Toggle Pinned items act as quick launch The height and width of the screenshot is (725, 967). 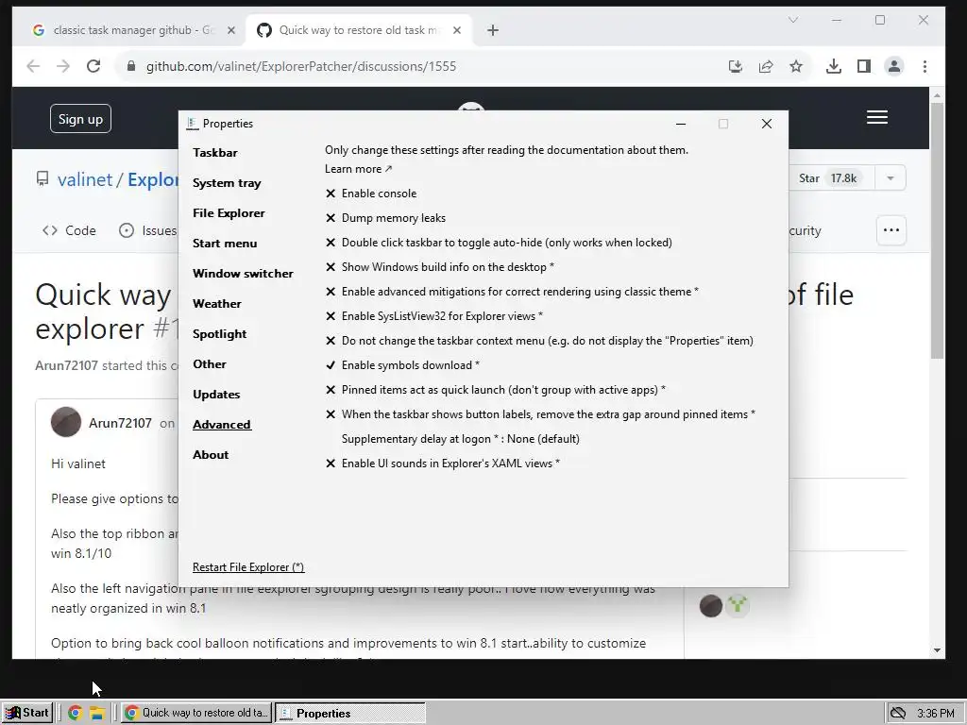pyautogui.click(x=496, y=390)
